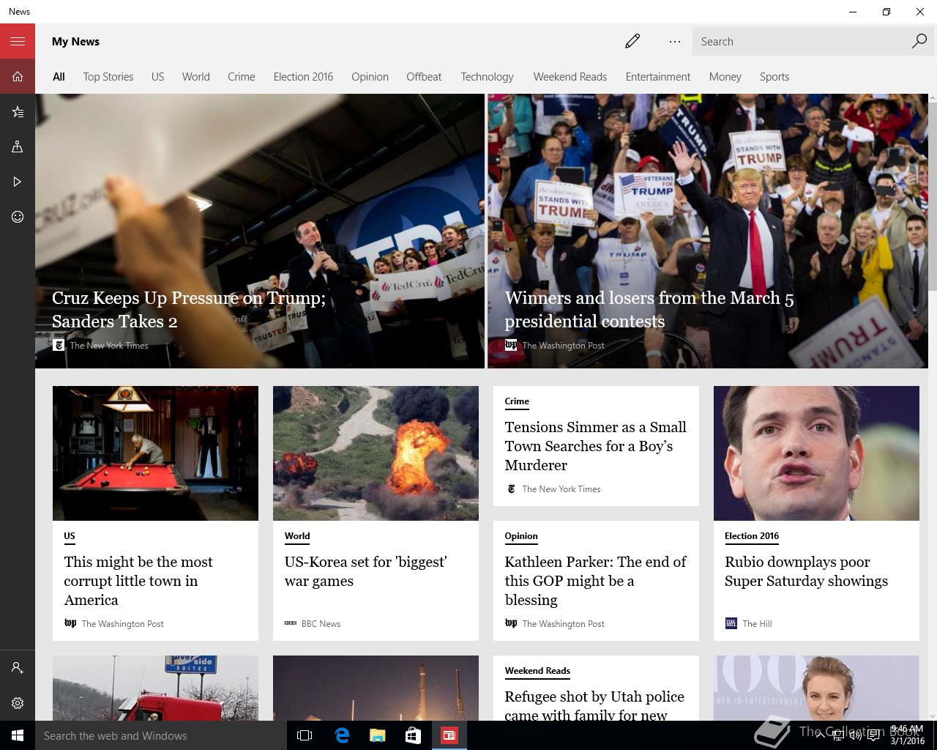This screenshot has width=937, height=750.
Task: Switch to the Weekend Reads tab
Action: tap(570, 76)
